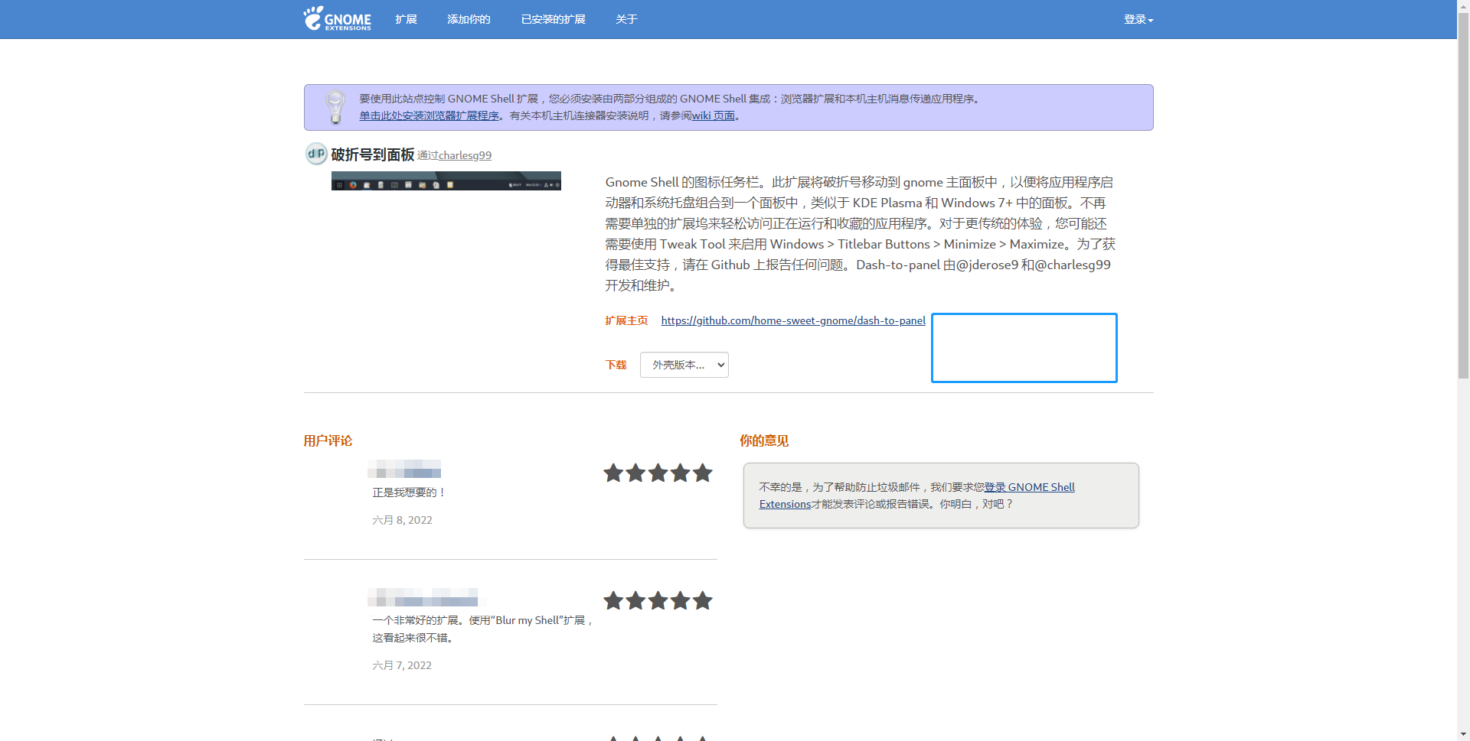
Task: Click the page scrollbar up arrow
Action: (1463, 6)
